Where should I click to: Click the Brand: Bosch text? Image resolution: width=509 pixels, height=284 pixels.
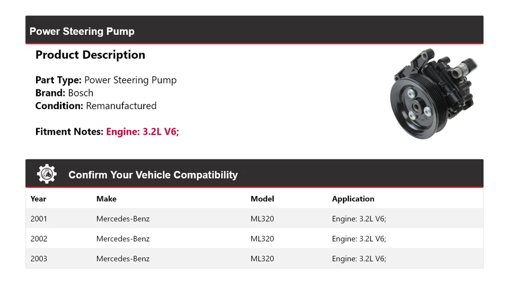click(64, 93)
